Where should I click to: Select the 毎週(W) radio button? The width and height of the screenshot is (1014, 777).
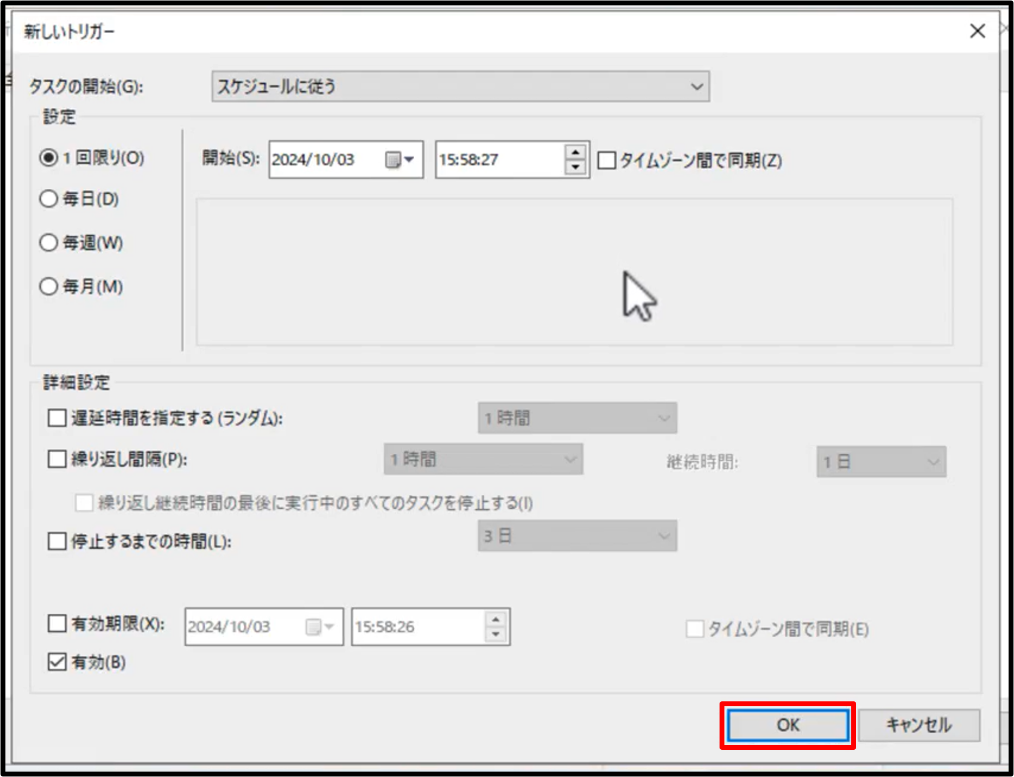(48, 242)
